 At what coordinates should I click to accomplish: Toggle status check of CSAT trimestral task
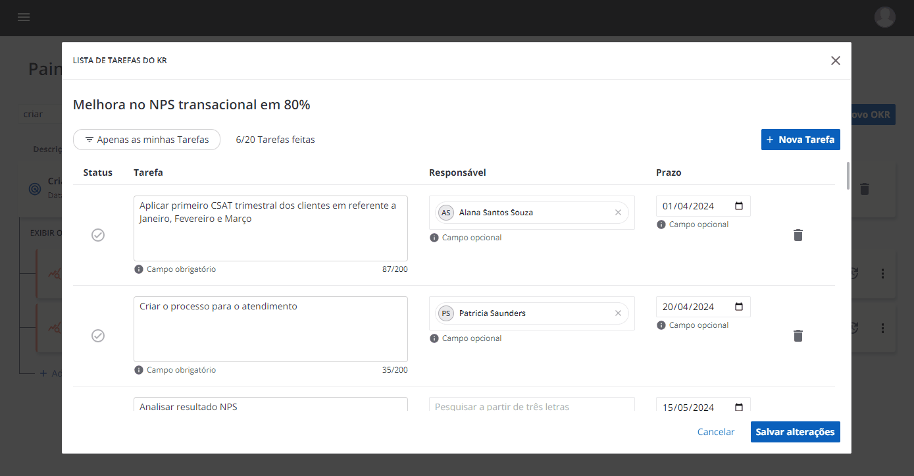pyautogui.click(x=98, y=235)
